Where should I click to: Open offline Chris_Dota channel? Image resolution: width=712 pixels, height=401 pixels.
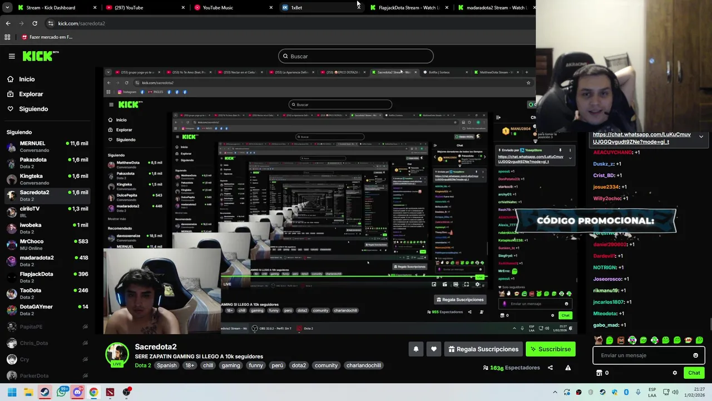[47, 343]
